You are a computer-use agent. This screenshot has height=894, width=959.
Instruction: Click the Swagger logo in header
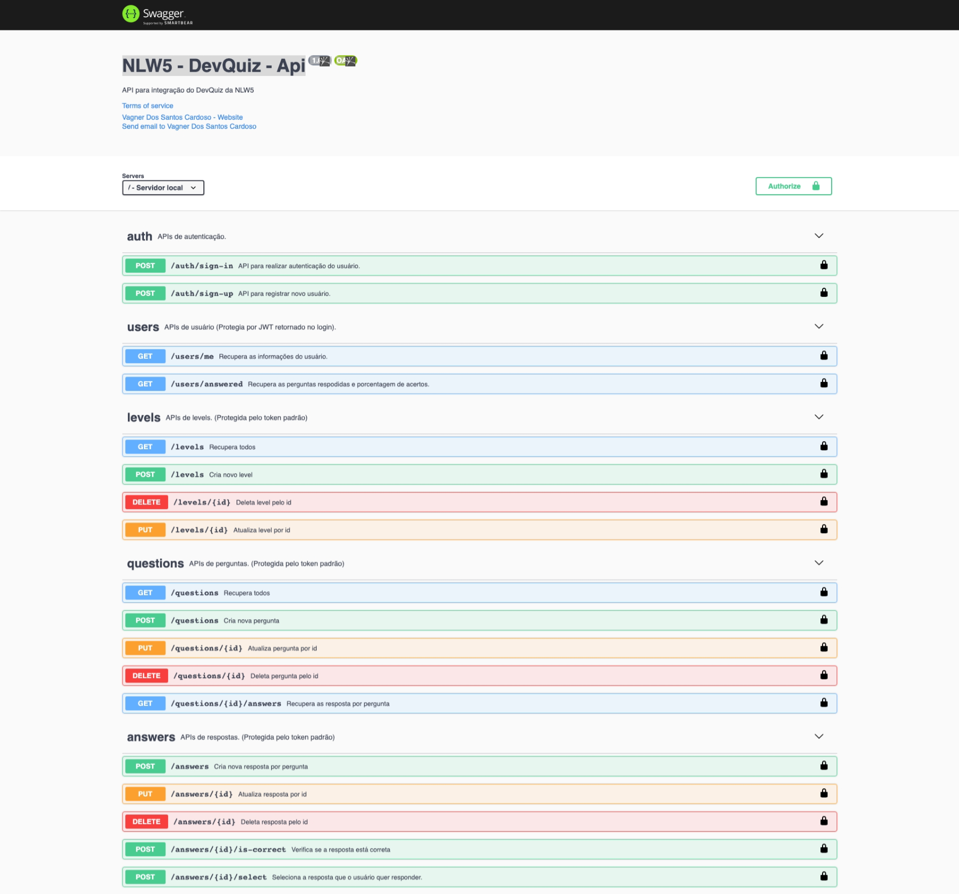(157, 14)
